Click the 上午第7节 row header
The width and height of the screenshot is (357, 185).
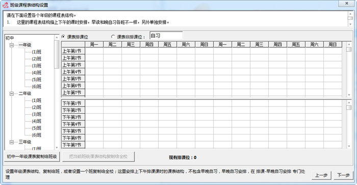coord(73,93)
